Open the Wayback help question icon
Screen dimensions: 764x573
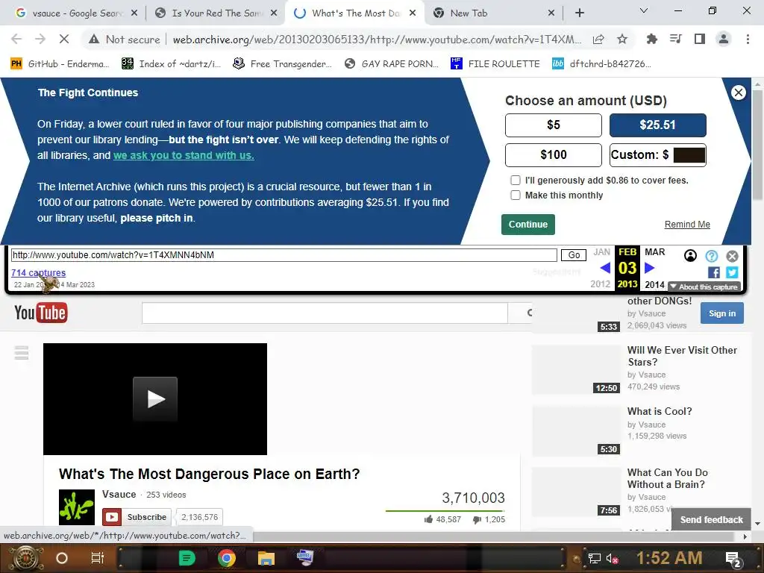click(711, 256)
